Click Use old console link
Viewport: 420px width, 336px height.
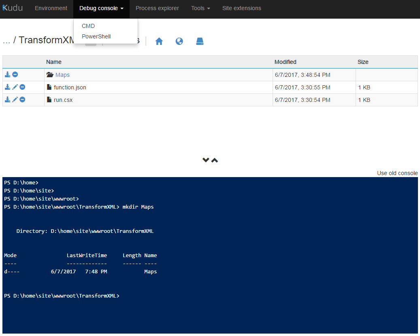coord(397,173)
